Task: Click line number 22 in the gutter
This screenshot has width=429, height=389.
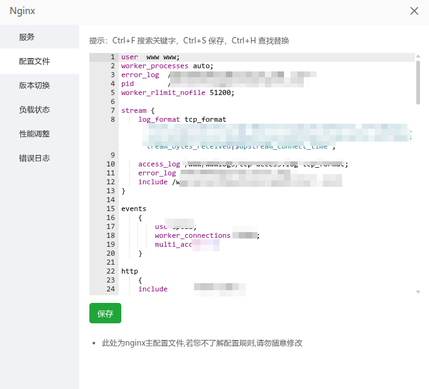Action: coord(110,271)
